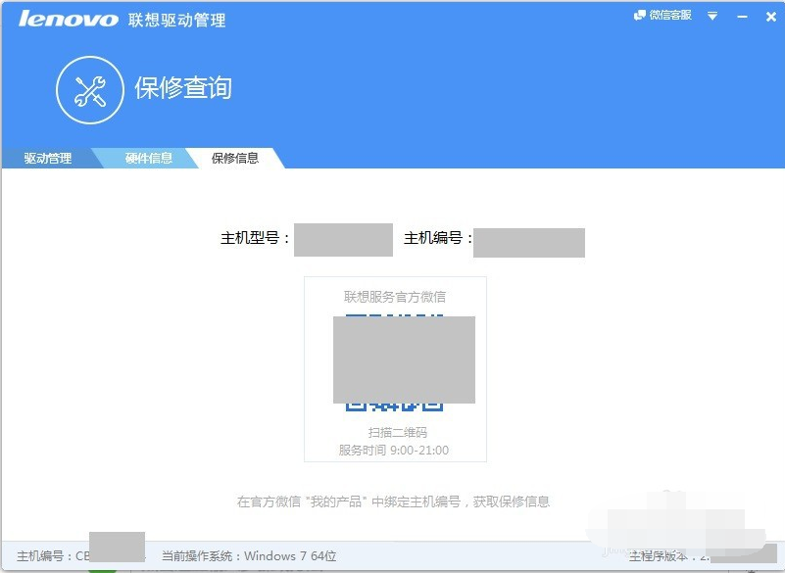Select the 保修信息 tab
Viewport: 785px width, 573px height.
click(235, 157)
